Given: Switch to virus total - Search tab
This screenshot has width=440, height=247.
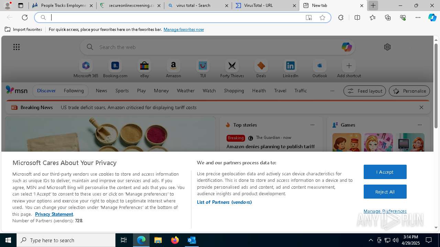Looking at the screenshot, I should [x=198, y=5].
